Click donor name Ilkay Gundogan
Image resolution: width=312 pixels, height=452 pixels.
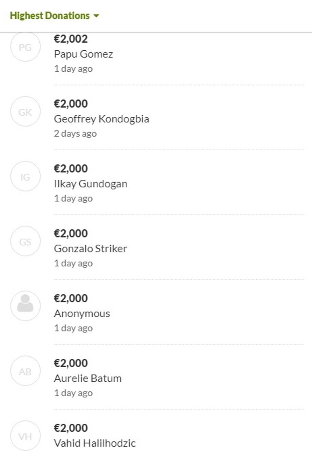pyautogui.click(x=91, y=184)
